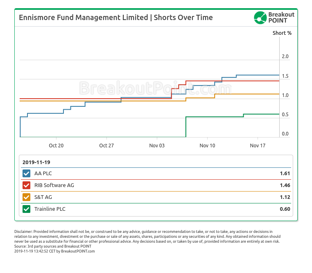Toggle the Trainline PLC green checkbox
This screenshot has height=273, width=312.
[x=26, y=209]
